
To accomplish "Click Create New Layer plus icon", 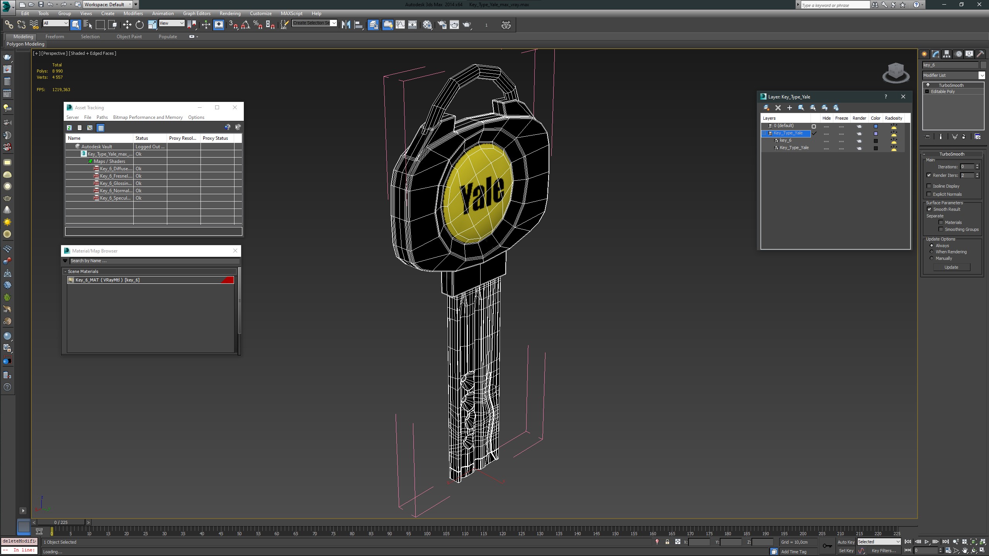I will click(x=790, y=108).
